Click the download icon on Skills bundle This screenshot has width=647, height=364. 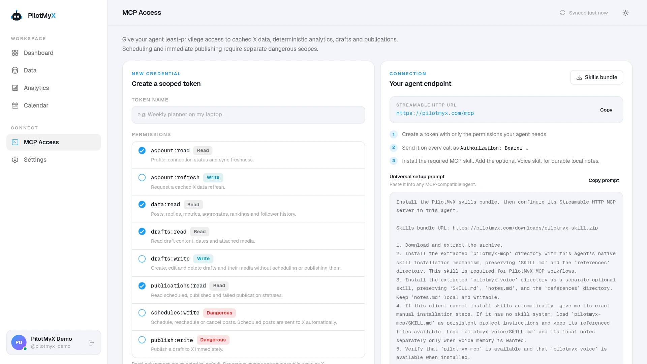pos(579,78)
